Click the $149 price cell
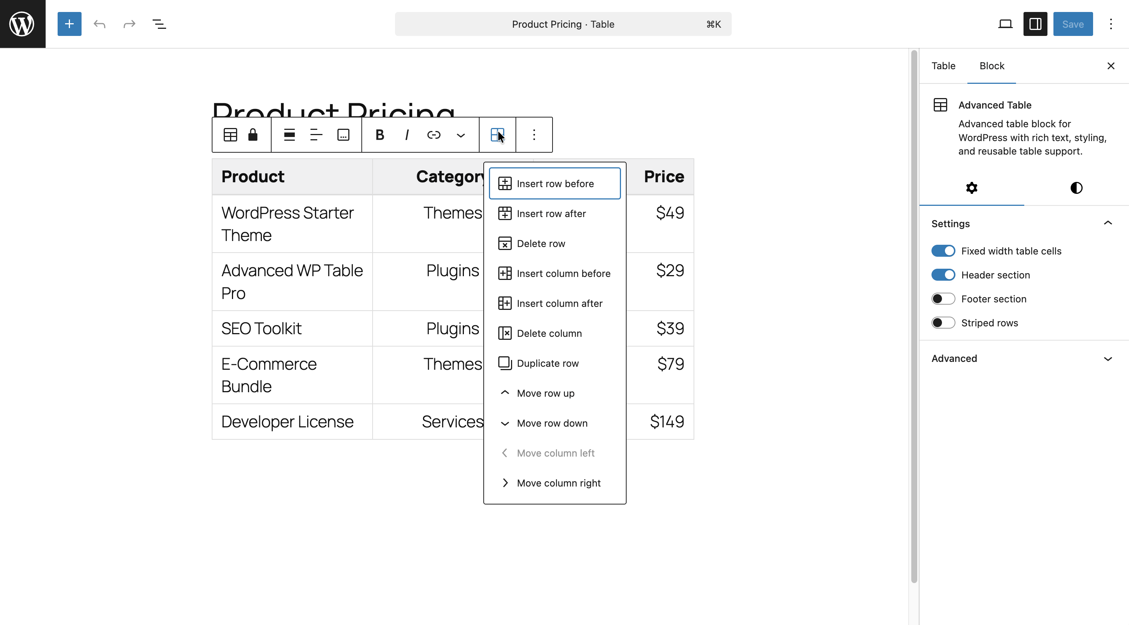Viewport: 1129px width, 625px height. (x=660, y=421)
